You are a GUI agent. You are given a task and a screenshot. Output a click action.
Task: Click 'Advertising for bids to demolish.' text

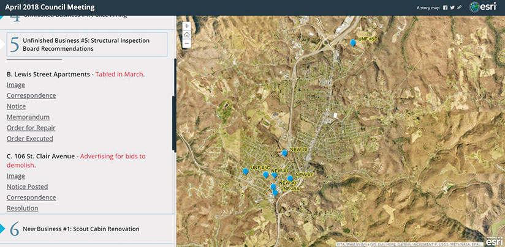[x=76, y=161]
